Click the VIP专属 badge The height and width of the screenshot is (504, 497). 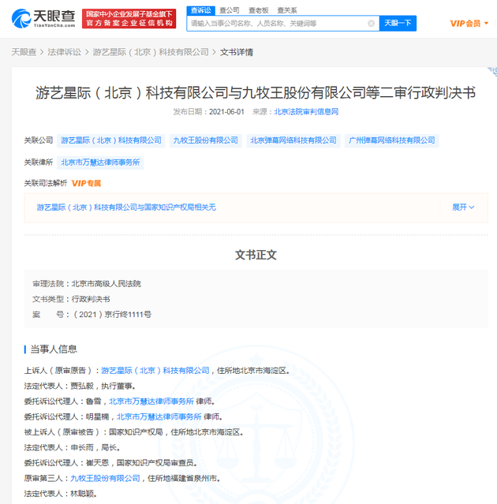(86, 183)
